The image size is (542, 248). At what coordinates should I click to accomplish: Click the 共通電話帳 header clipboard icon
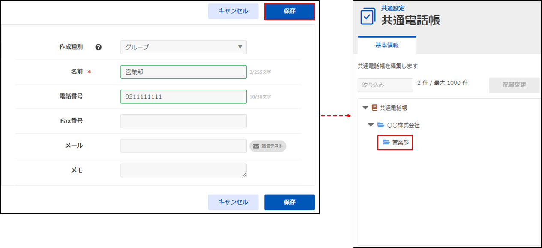pos(368,16)
